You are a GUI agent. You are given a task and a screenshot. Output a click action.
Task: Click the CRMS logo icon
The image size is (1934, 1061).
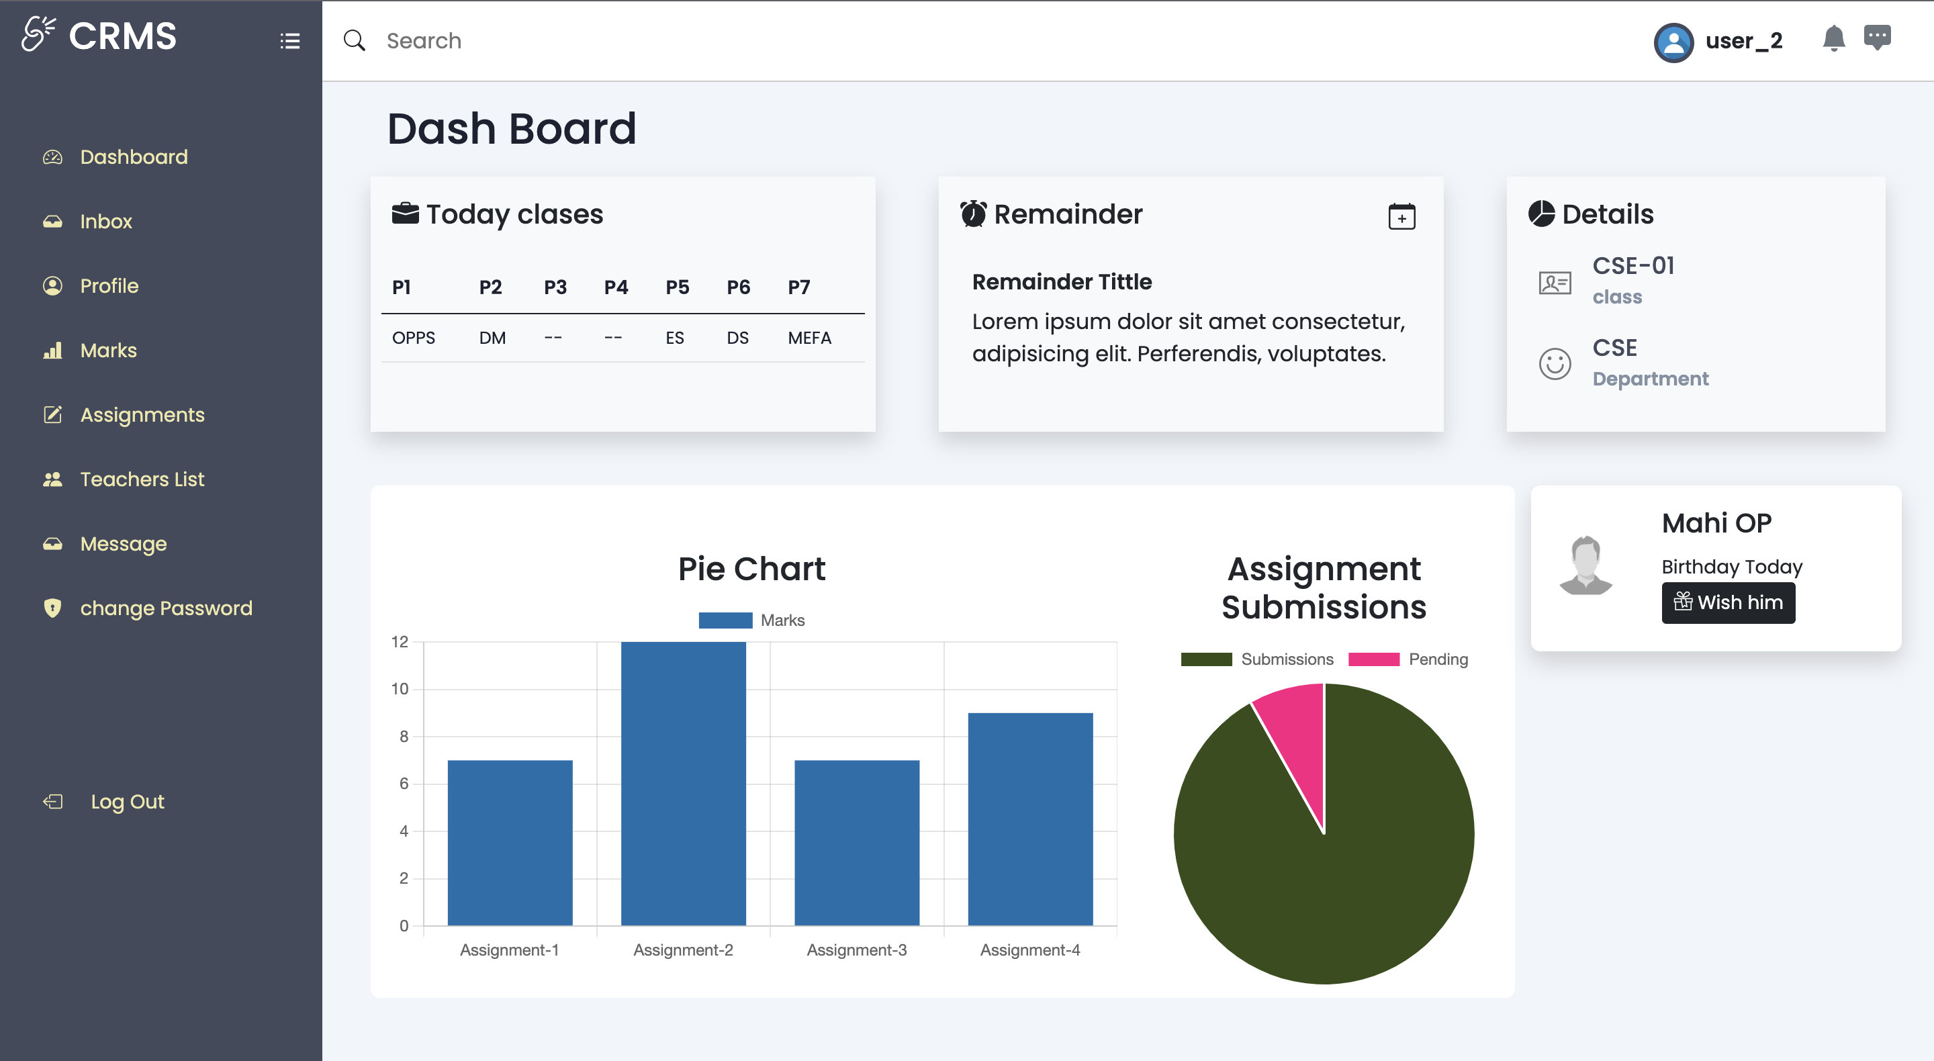tap(38, 34)
